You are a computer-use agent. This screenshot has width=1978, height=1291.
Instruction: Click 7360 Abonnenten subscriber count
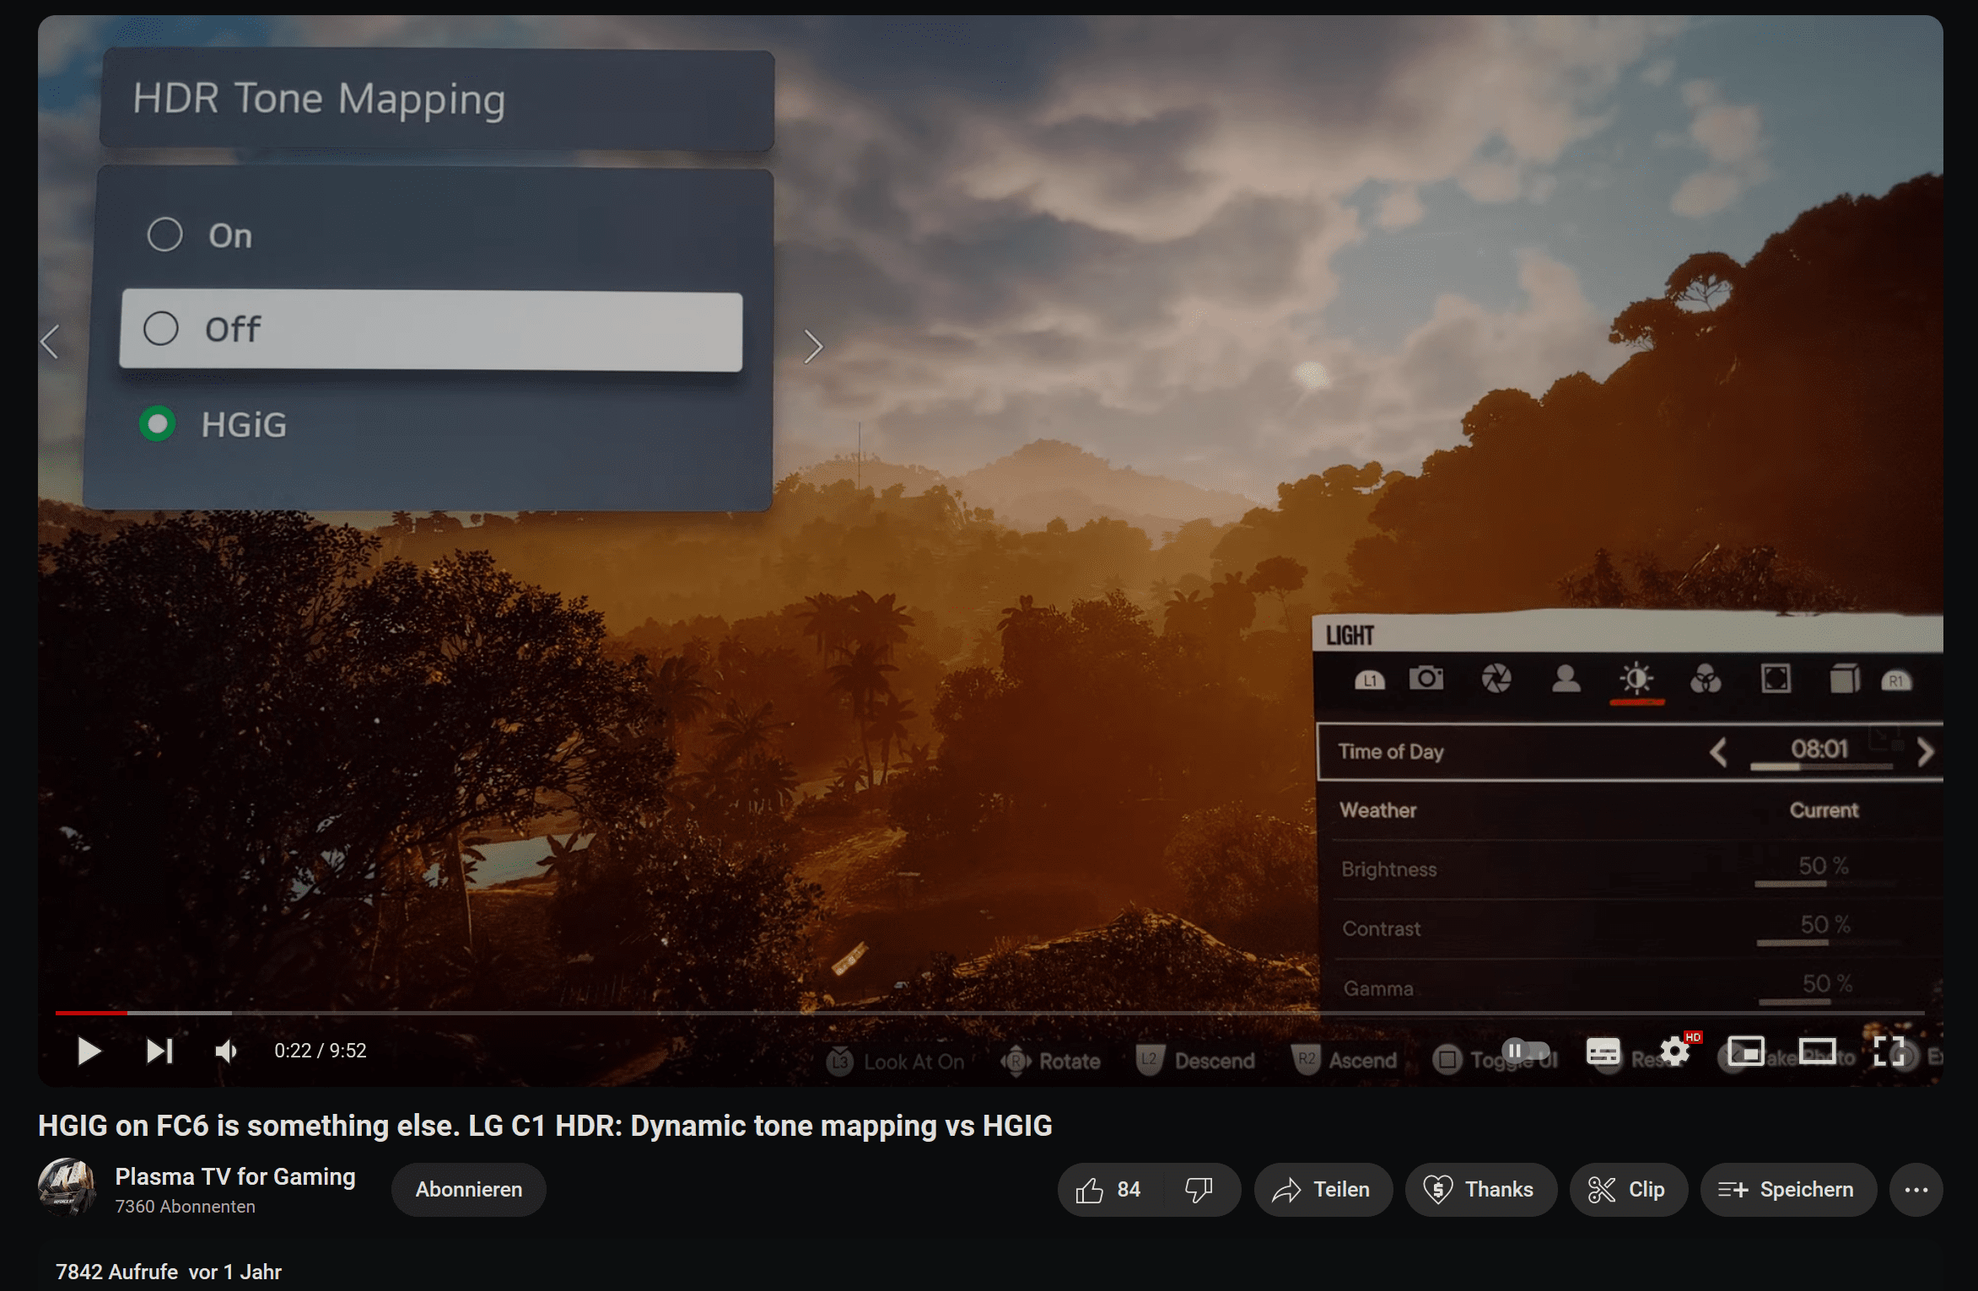[185, 1207]
